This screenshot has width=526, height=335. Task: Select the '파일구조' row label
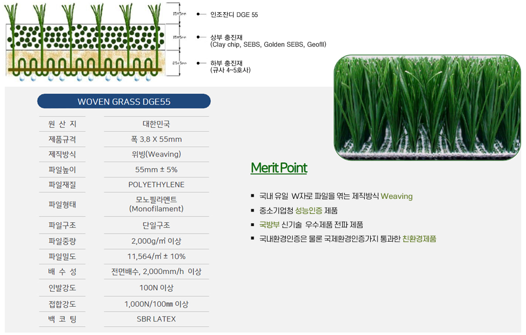coord(62,225)
